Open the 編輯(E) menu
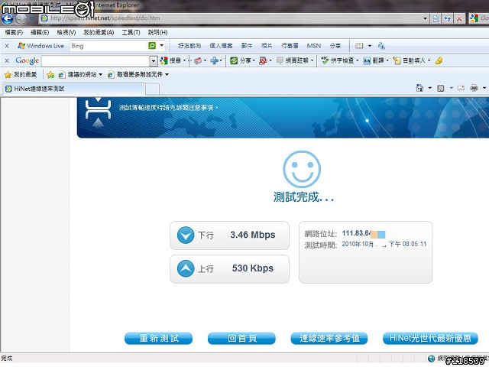The width and height of the screenshot is (489, 367). 40,32
